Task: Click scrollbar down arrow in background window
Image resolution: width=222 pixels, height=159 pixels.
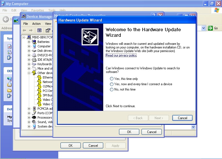Action: pos(193,127)
